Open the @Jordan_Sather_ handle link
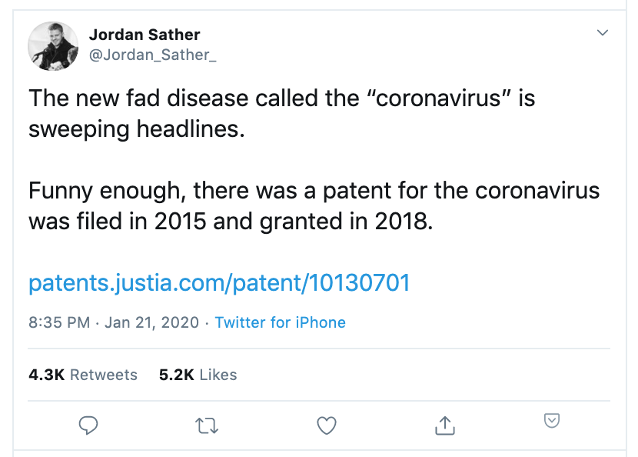 [x=153, y=55]
